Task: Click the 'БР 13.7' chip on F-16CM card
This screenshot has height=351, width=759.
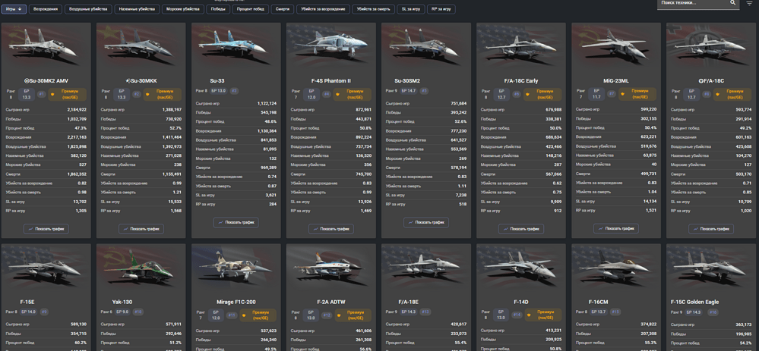Action: pyautogui.click(x=597, y=312)
